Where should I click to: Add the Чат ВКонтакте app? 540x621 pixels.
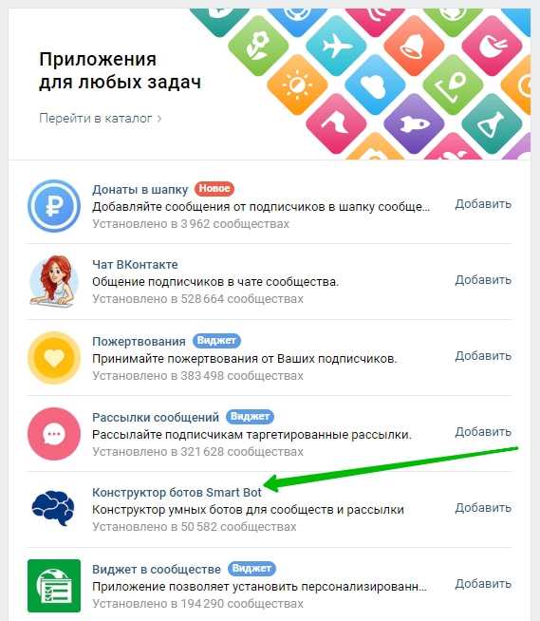coord(483,280)
